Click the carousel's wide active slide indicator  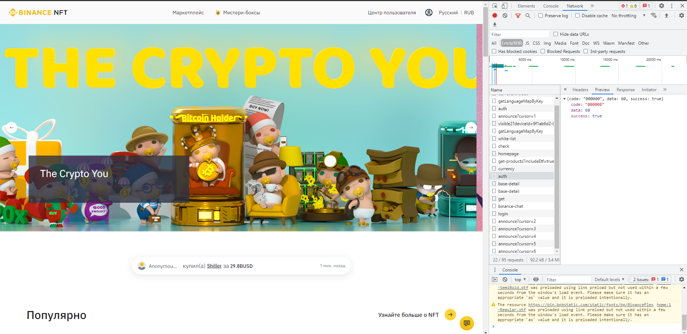click(x=232, y=222)
